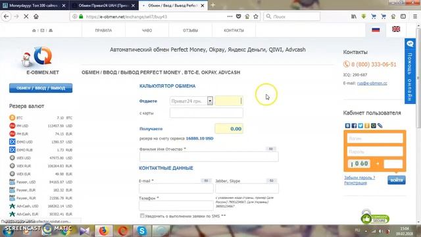This screenshot has width=421, height=237.
Task: Open the page actions three-dot menu
Action: 230,16
